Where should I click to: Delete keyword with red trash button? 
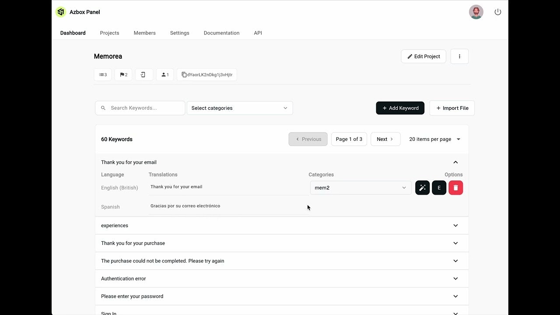point(455,188)
